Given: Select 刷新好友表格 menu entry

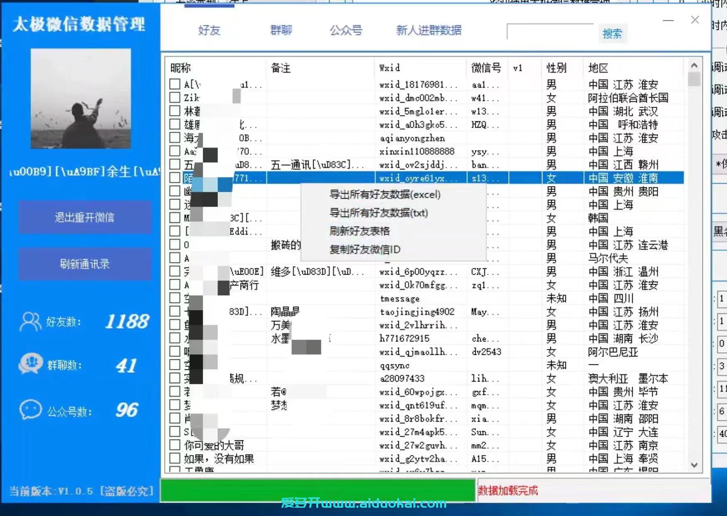Looking at the screenshot, I should [x=359, y=231].
